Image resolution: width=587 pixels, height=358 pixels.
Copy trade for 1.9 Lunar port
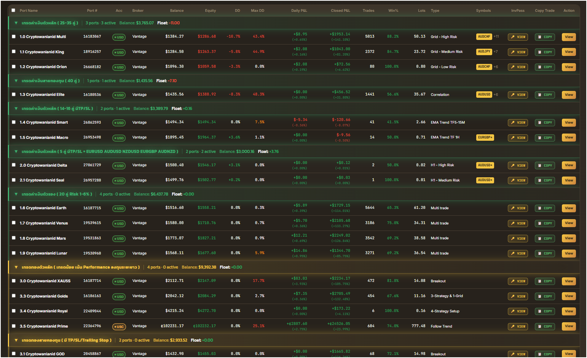point(545,253)
